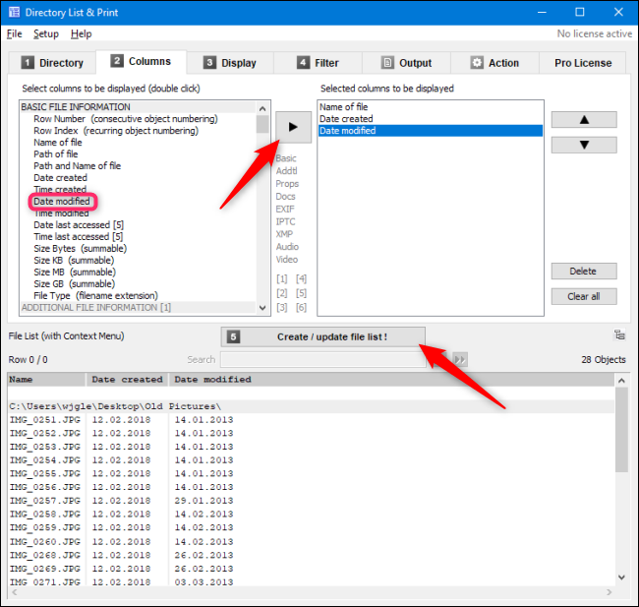Click the fast-forward search next icon

pos(460,359)
